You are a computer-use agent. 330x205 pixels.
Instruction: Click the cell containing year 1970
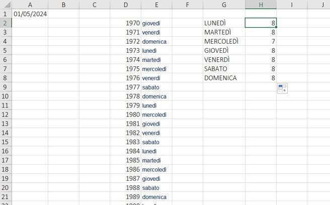click(126, 23)
